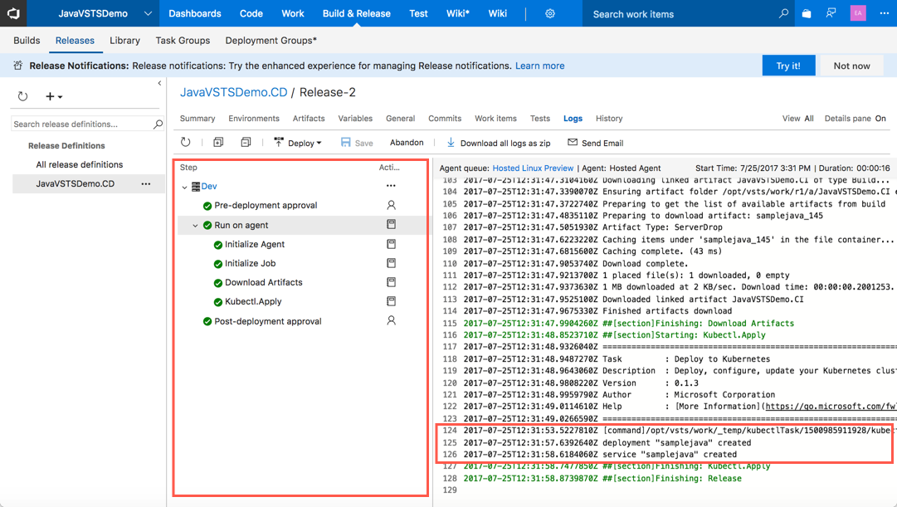
Task: View the Initialize Agent log icon
Action: (x=392, y=244)
